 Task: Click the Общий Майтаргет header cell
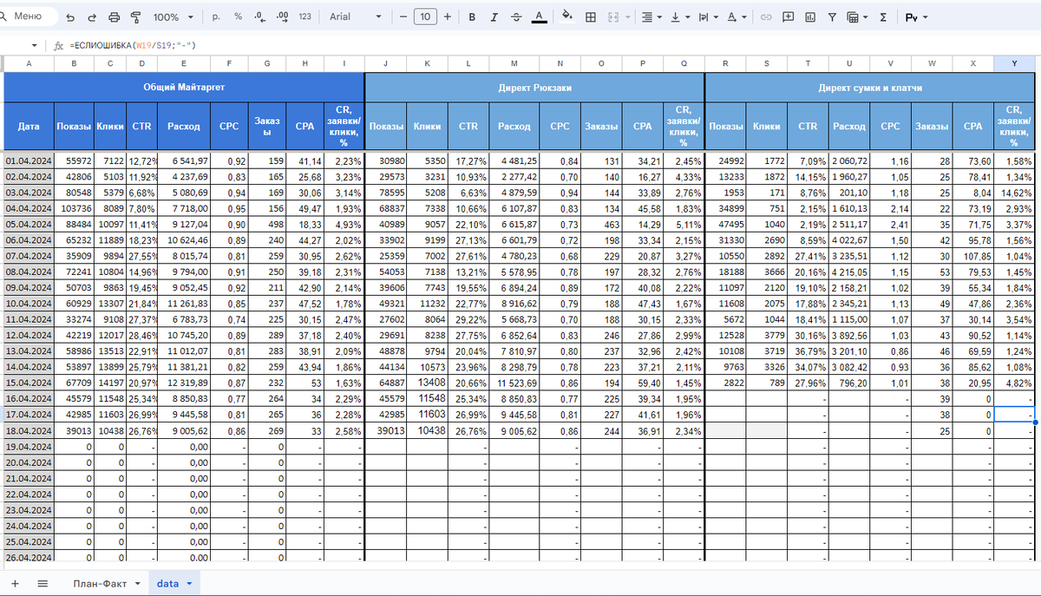(x=183, y=88)
